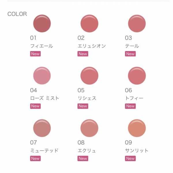Choose the 08 エクリュ color circle
This screenshot has height=173, width=173.
click(89, 128)
